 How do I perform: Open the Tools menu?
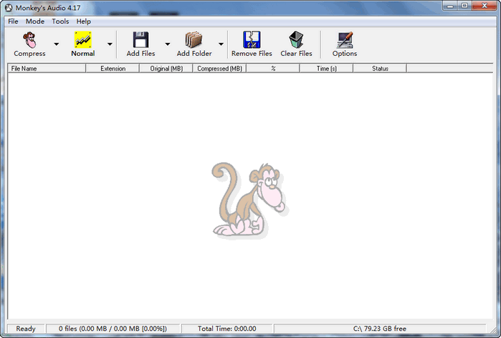coord(60,22)
